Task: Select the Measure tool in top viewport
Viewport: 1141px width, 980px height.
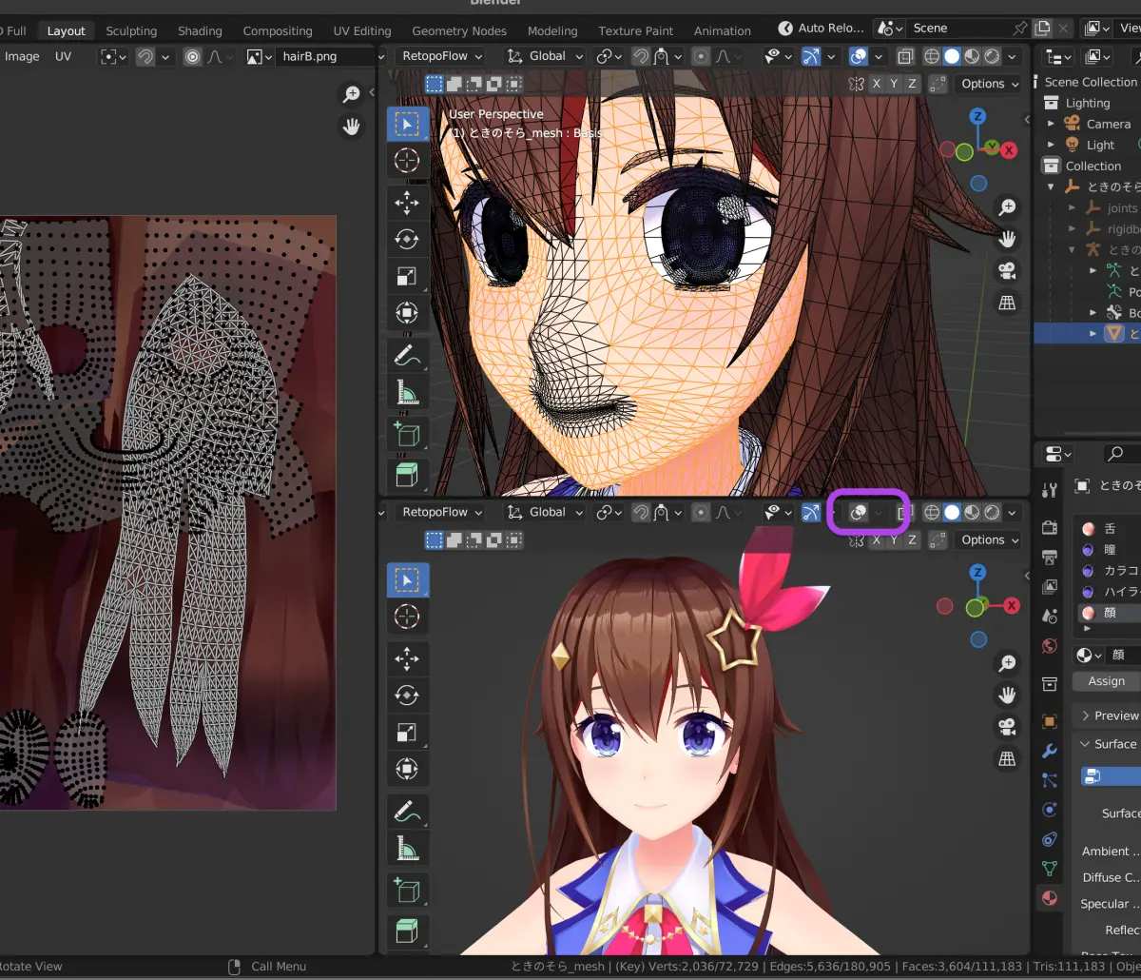Action: pyautogui.click(x=407, y=392)
